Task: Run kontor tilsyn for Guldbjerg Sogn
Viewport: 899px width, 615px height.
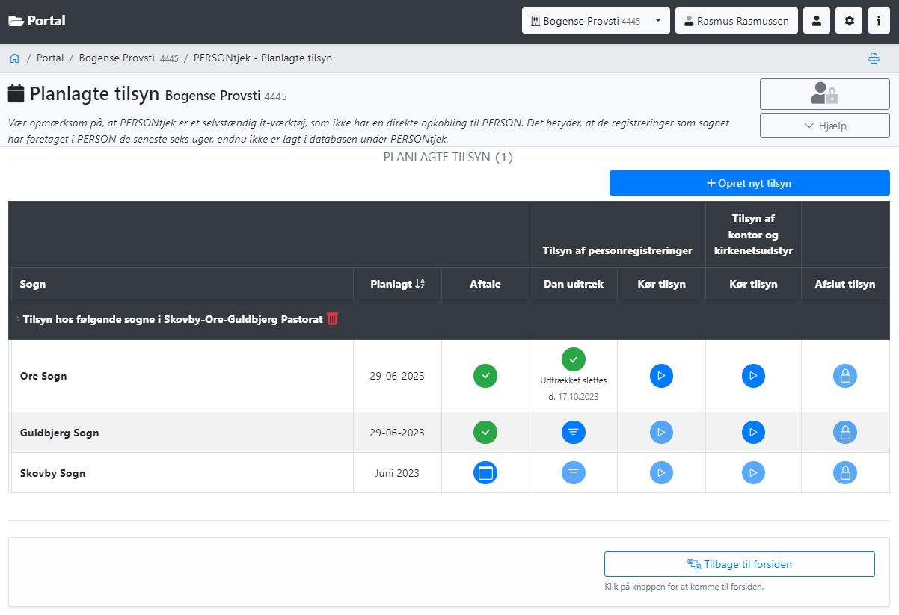Action: click(x=753, y=433)
